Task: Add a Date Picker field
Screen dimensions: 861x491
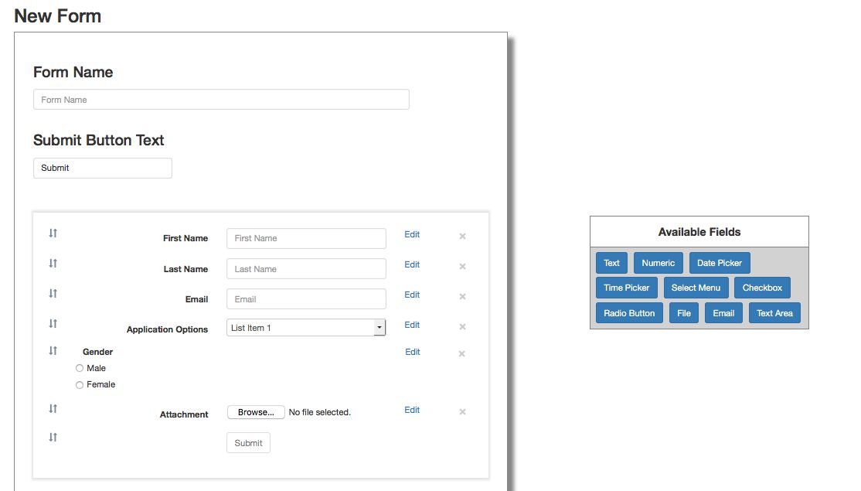Action: click(x=720, y=263)
